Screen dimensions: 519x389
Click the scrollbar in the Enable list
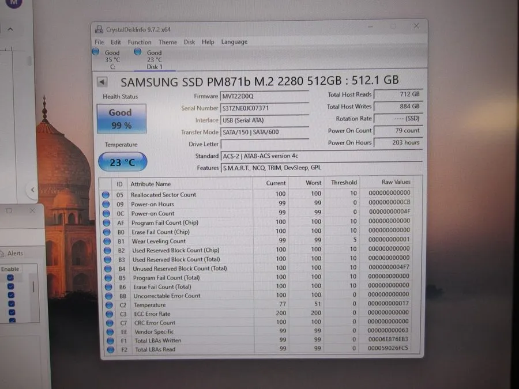click(x=33, y=286)
